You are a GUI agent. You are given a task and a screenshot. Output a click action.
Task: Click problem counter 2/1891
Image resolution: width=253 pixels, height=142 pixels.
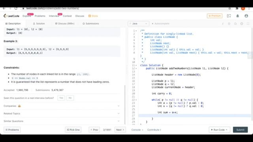tap(107, 130)
